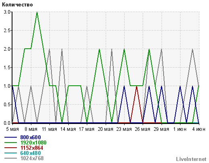Image resolution: width=209 pixels, height=163 pixels.
Task: Click the Количество chart title
Action: pyautogui.click(x=17, y=5)
